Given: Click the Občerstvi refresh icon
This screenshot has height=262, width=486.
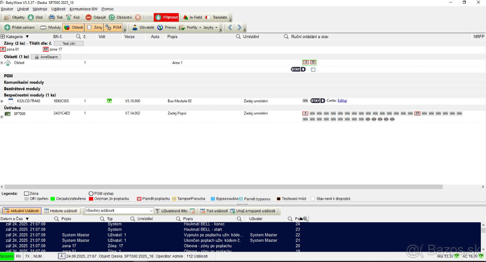Looking at the screenshot, I should [112, 17].
